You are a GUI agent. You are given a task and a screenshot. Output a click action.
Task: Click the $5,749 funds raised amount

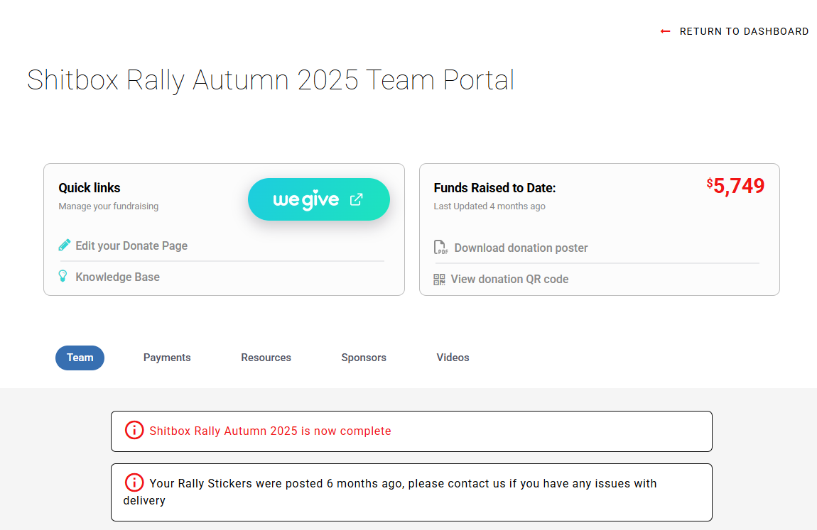click(x=736, y=186)
